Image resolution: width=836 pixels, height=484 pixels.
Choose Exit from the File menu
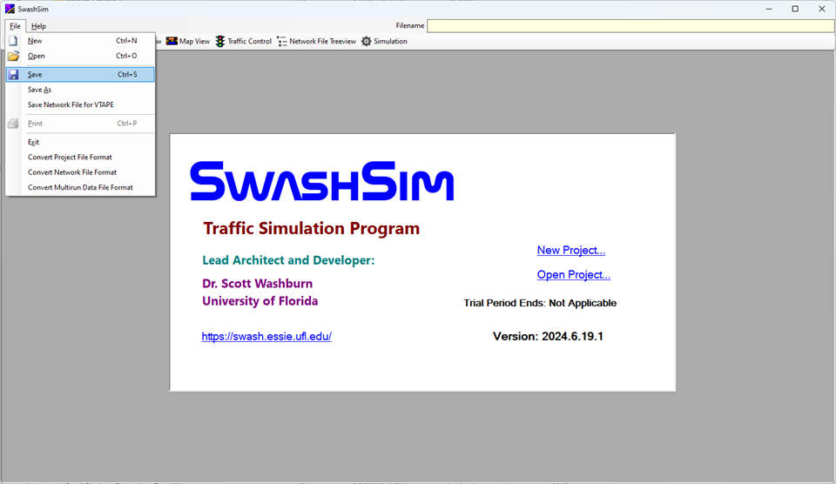pyautogui.click(x=80, y=142)
